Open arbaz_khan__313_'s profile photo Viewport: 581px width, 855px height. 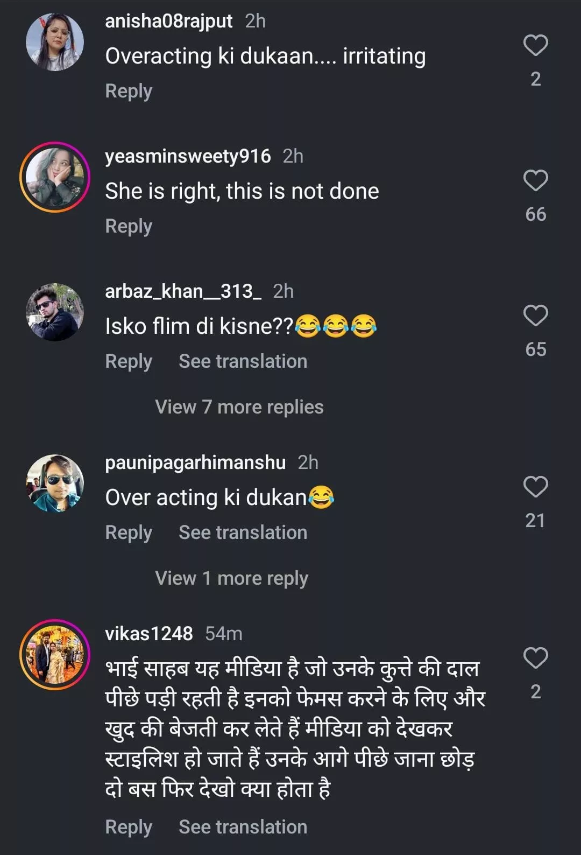pyautogui.click(x=55, y=312)
